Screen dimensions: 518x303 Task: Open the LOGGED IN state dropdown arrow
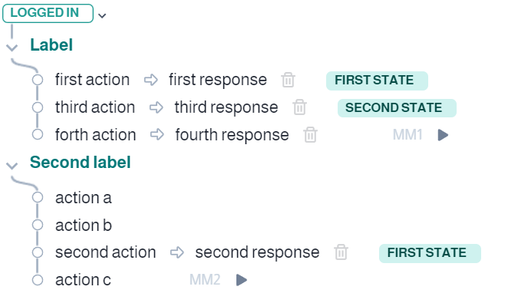coord(102,15)
